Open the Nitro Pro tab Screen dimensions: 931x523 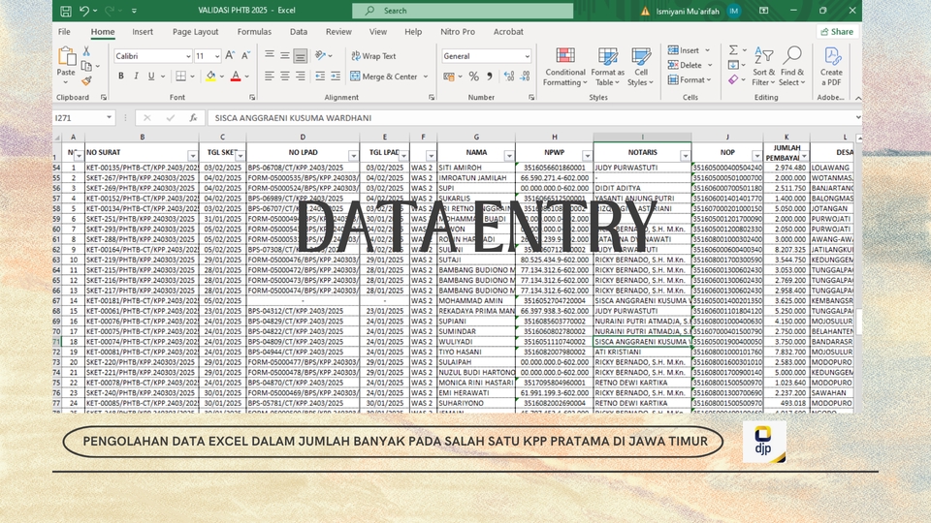coord(458,31)
